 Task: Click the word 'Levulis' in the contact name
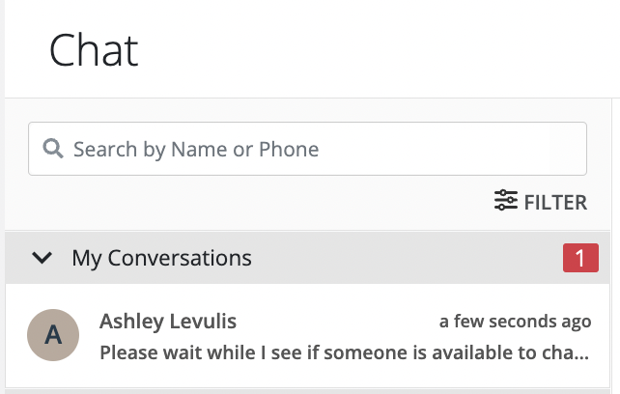click(x=201, y=322)
